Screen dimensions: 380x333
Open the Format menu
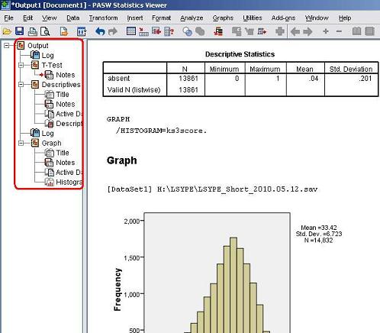161,18
